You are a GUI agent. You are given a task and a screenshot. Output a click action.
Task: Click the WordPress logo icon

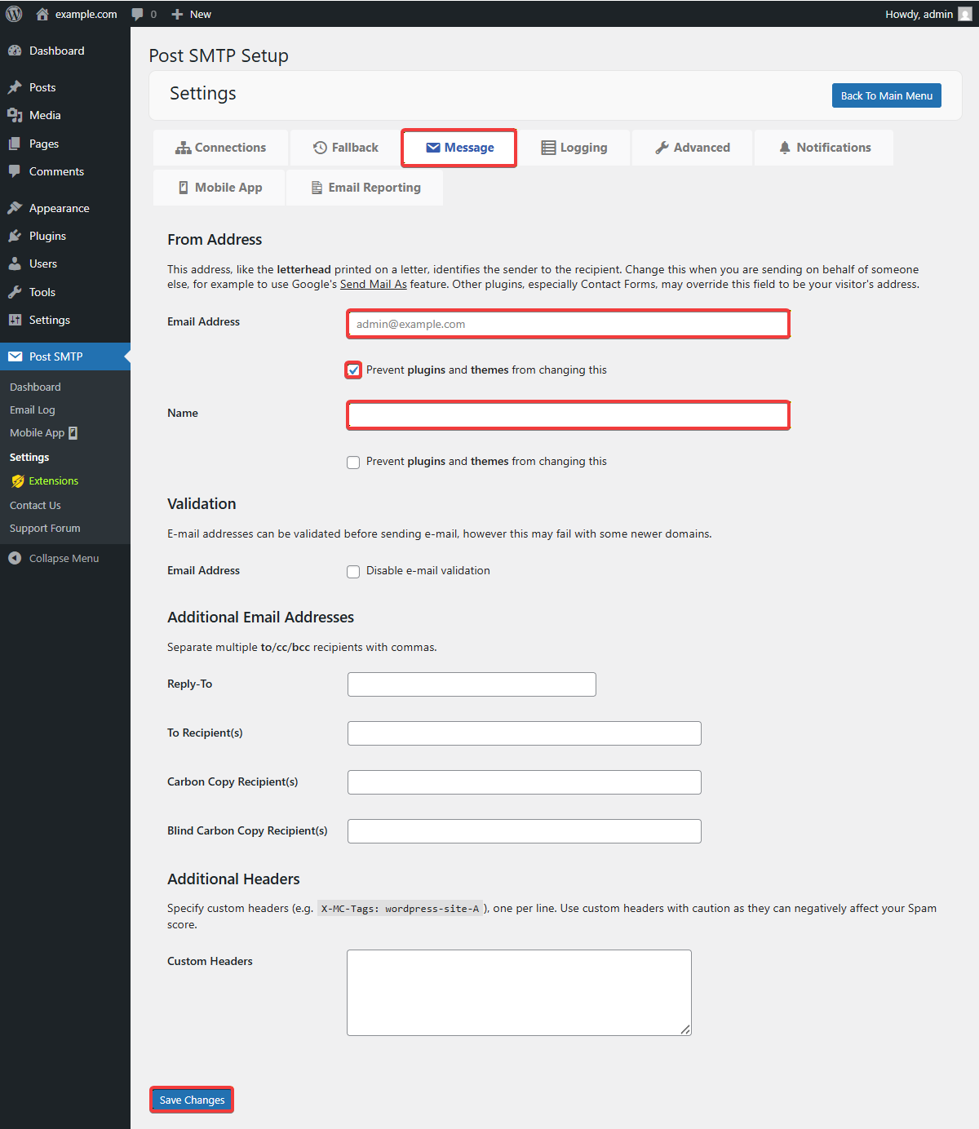click(14, 14)
